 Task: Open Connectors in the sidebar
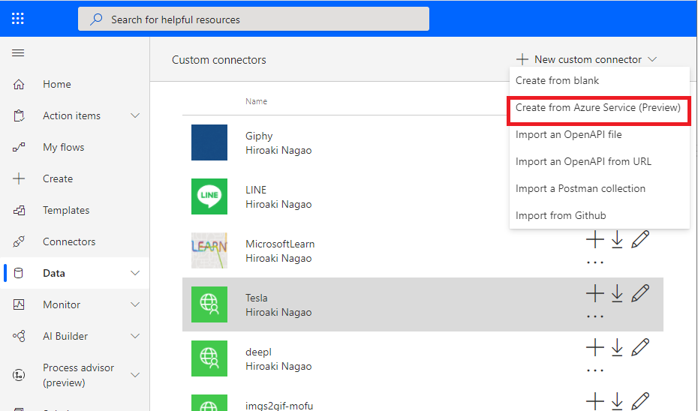point(69,241)
